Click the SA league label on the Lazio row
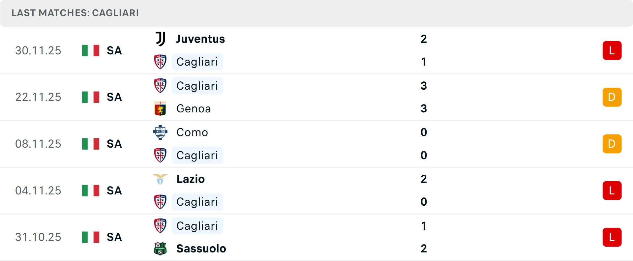 click(114, 190)
